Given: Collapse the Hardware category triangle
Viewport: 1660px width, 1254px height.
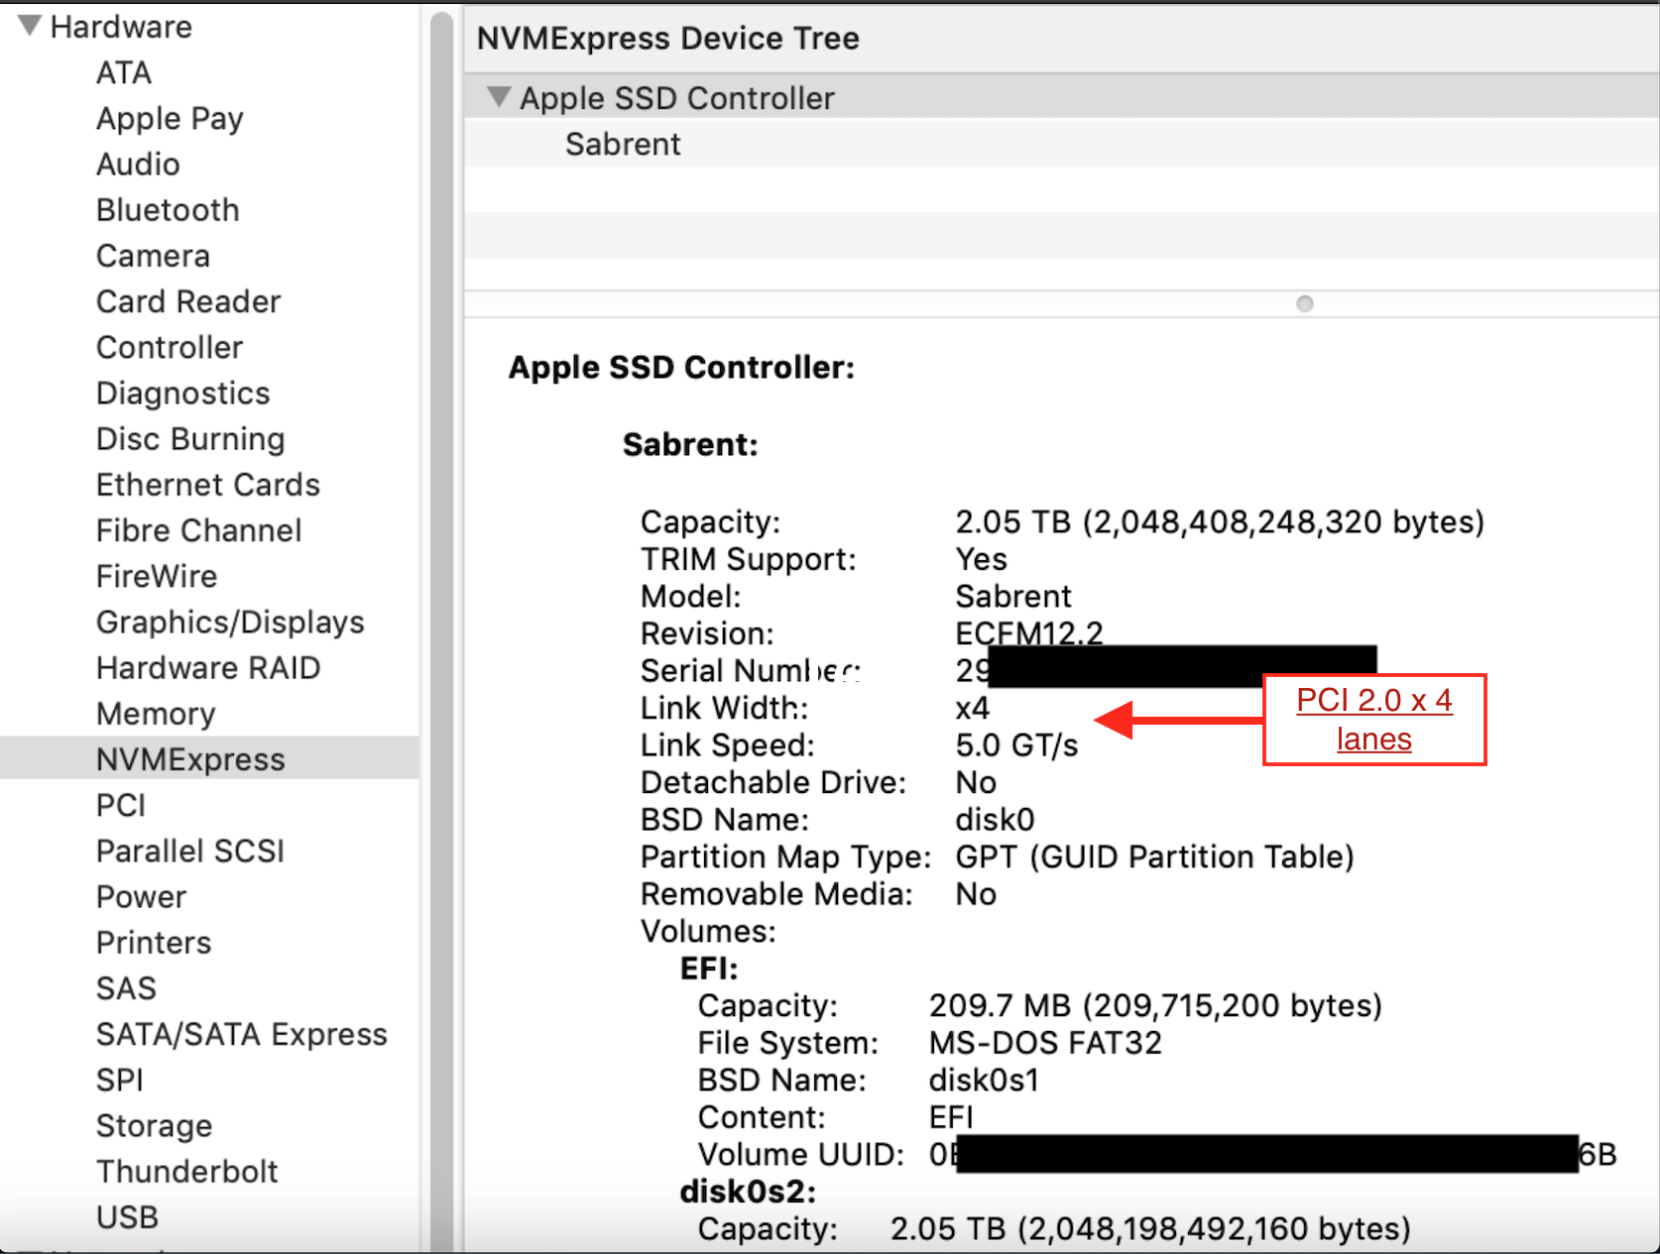Looking at the screenshot, I should click(30, 26).
